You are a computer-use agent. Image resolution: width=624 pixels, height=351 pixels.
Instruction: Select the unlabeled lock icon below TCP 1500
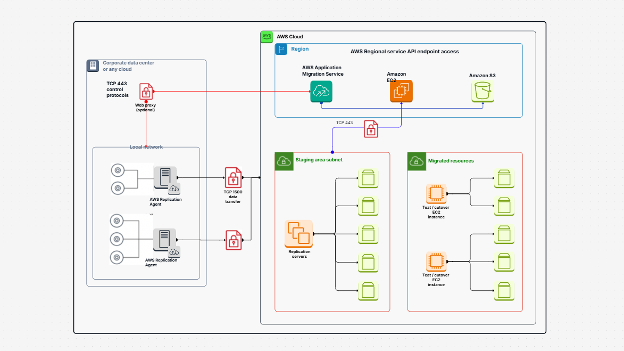[x=234, y=240]
